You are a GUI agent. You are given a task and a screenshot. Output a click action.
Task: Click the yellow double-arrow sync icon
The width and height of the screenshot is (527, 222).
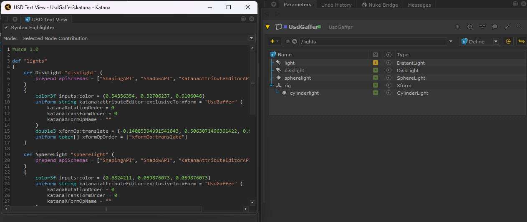tap(521, 41)
